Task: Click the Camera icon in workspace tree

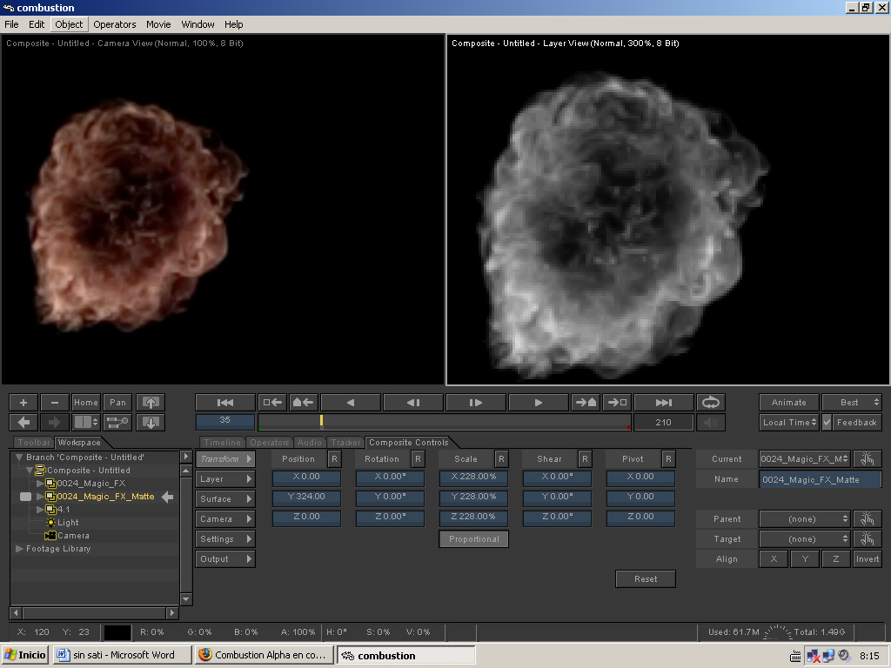Action: pos(50,536)
